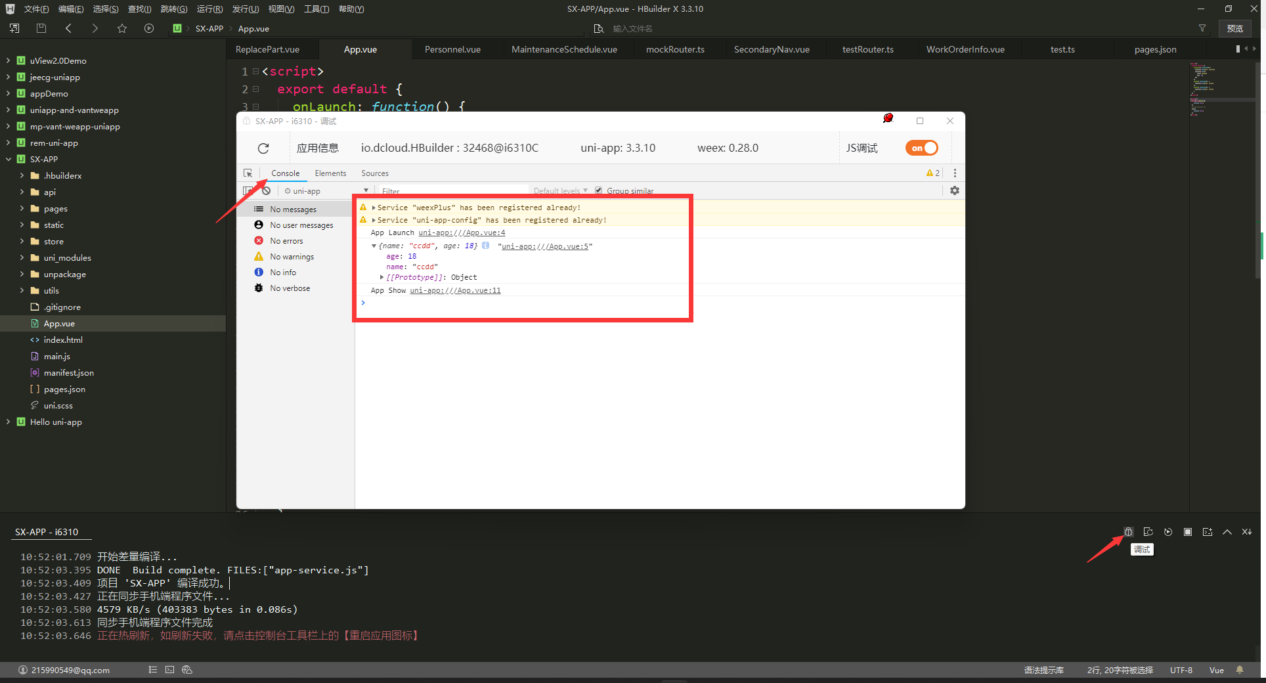Image resolution: width=1266 pixels, height=683 pixels.
Task: Click the refresh icon in debugger window
Action: click(x=263, y=148)
